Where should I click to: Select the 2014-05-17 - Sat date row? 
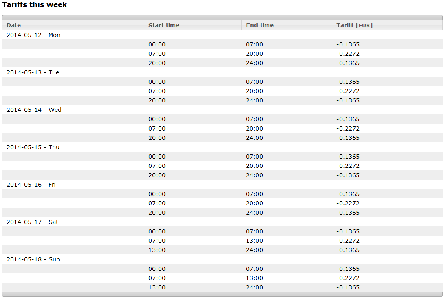[222, 222]
